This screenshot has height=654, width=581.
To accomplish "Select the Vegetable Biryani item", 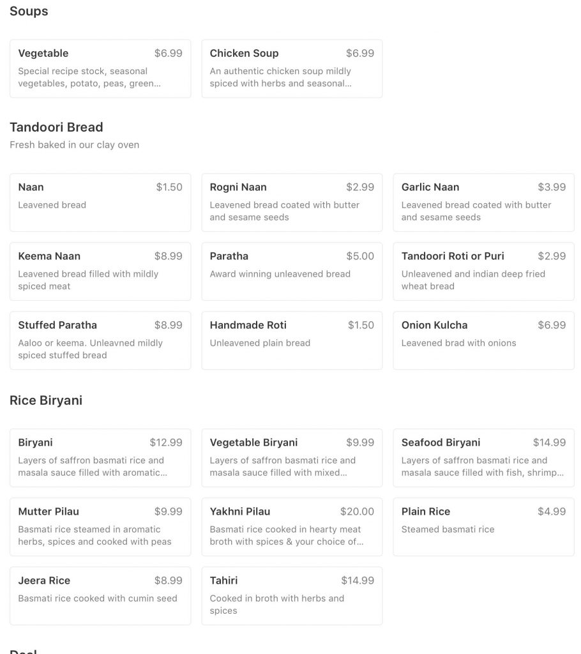I will (292, 457).
